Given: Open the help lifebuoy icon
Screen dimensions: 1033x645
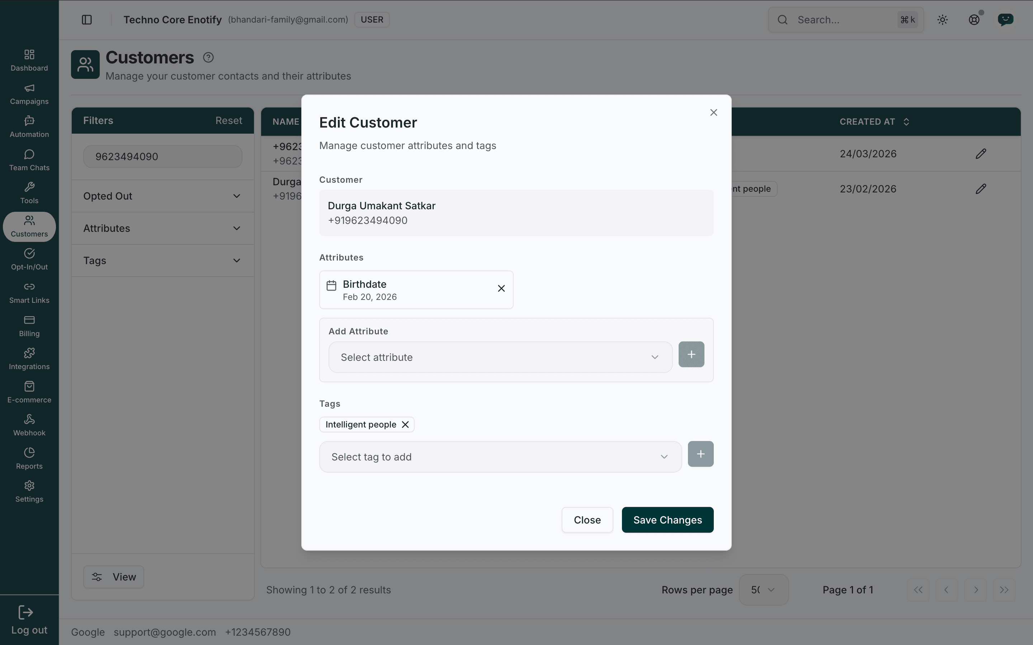Looking at the screenshot, I should (x=974, y=20).
